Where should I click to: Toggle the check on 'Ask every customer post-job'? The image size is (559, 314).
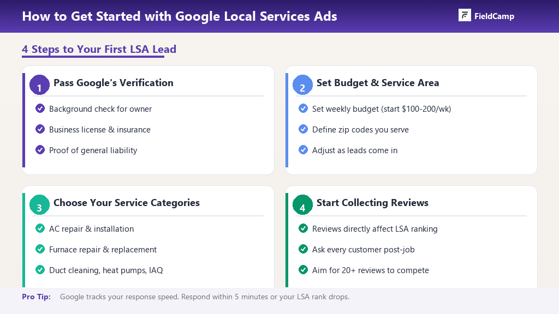click(x=303, y=249)
